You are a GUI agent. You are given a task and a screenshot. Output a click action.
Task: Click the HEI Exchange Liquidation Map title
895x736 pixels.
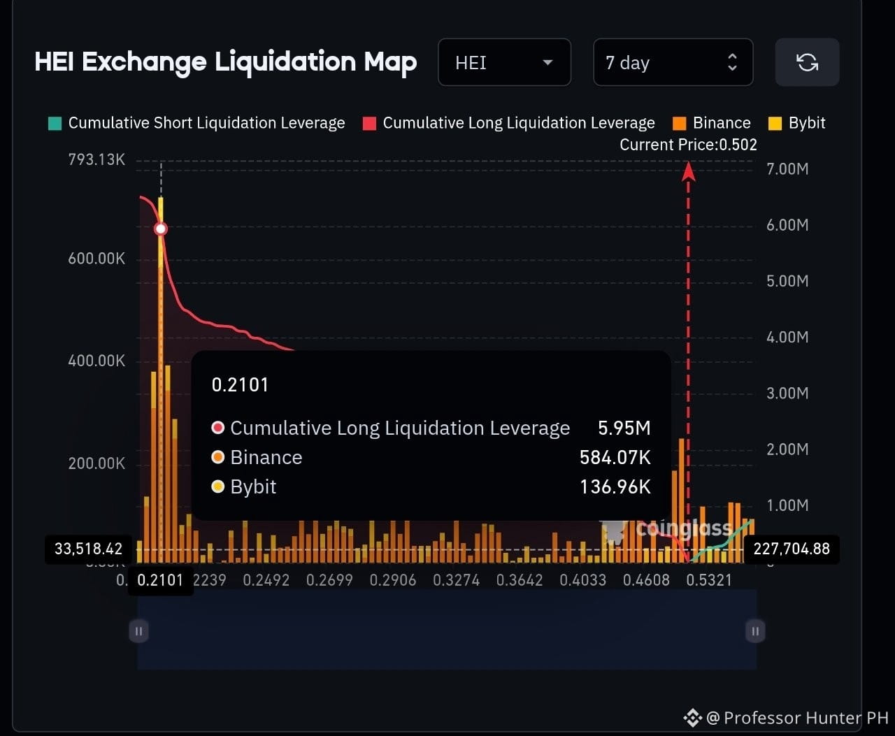pos(226,62)
